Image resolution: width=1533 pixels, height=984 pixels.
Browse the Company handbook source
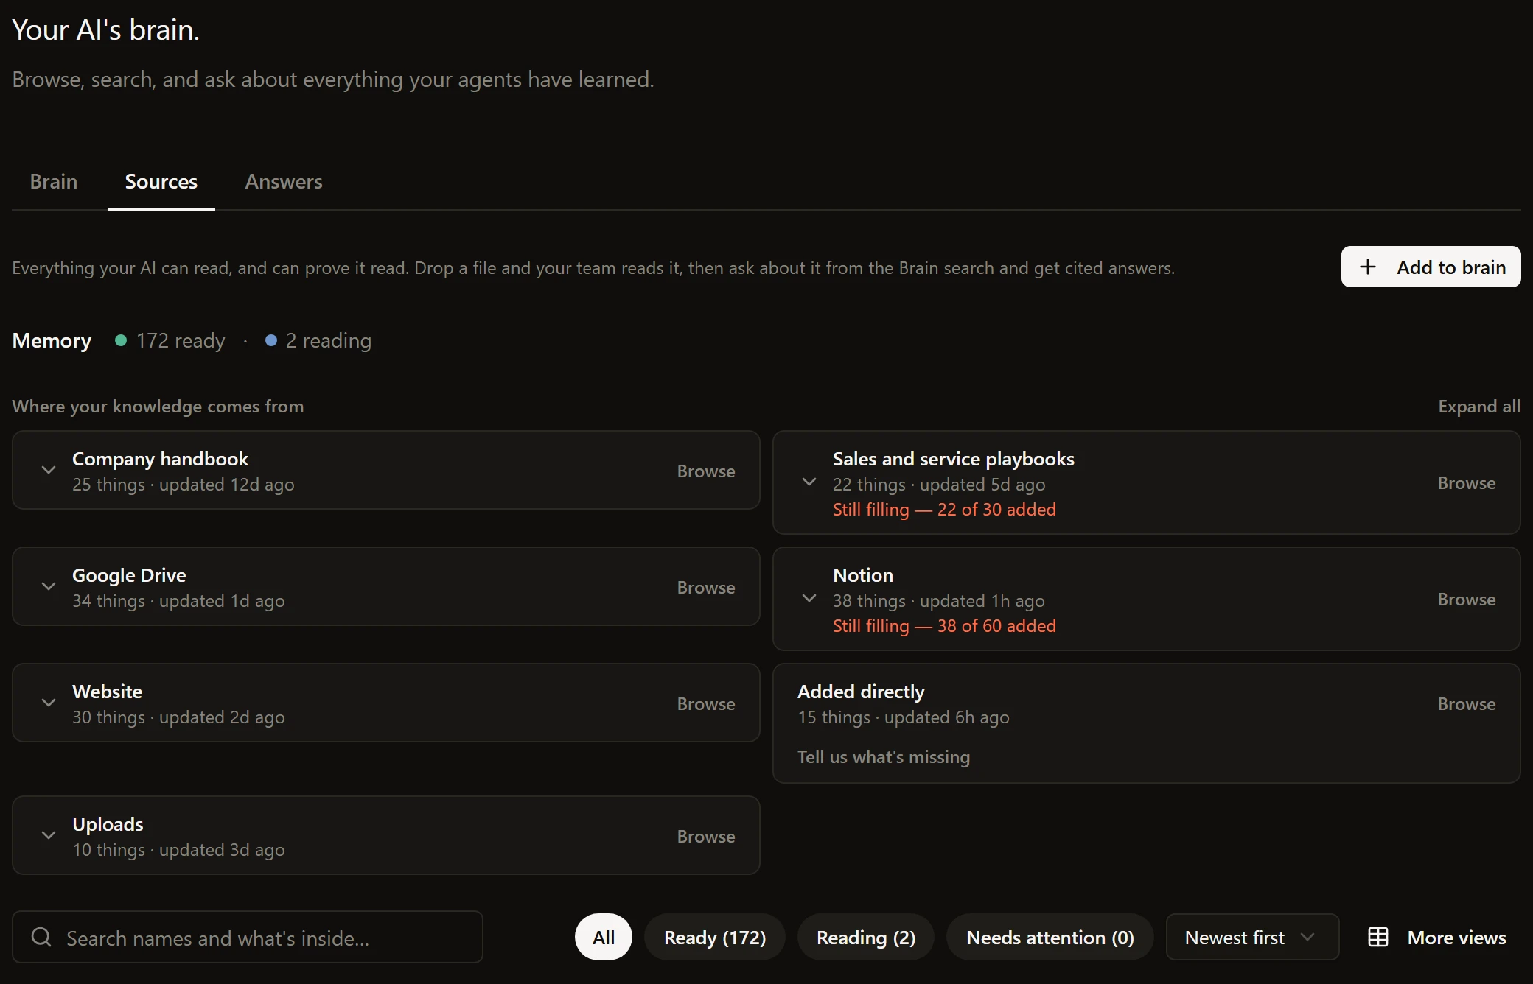(706, 471)
